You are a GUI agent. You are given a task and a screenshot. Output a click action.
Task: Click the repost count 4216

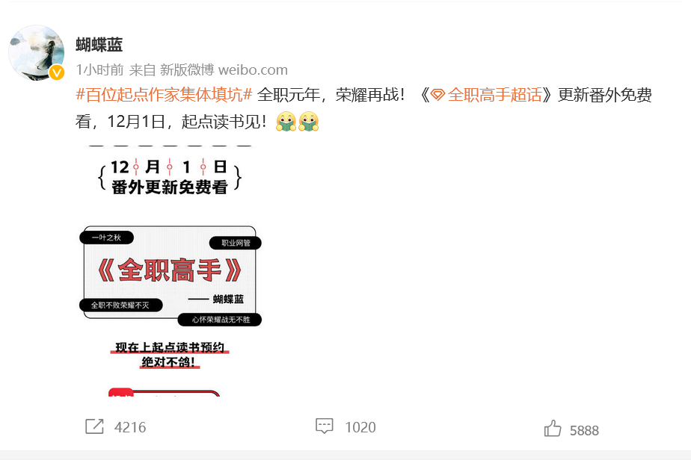click(130, 427)
